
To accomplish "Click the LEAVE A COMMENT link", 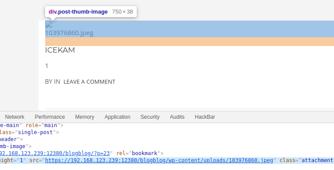I will (89, 82).
